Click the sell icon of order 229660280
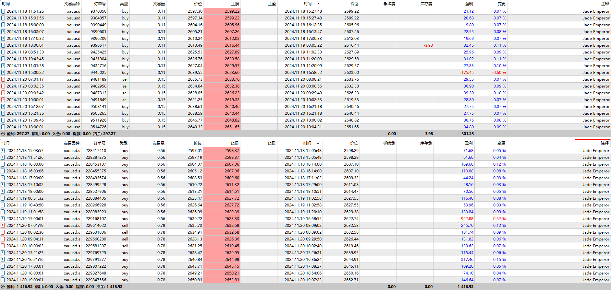 pos(3,239)
